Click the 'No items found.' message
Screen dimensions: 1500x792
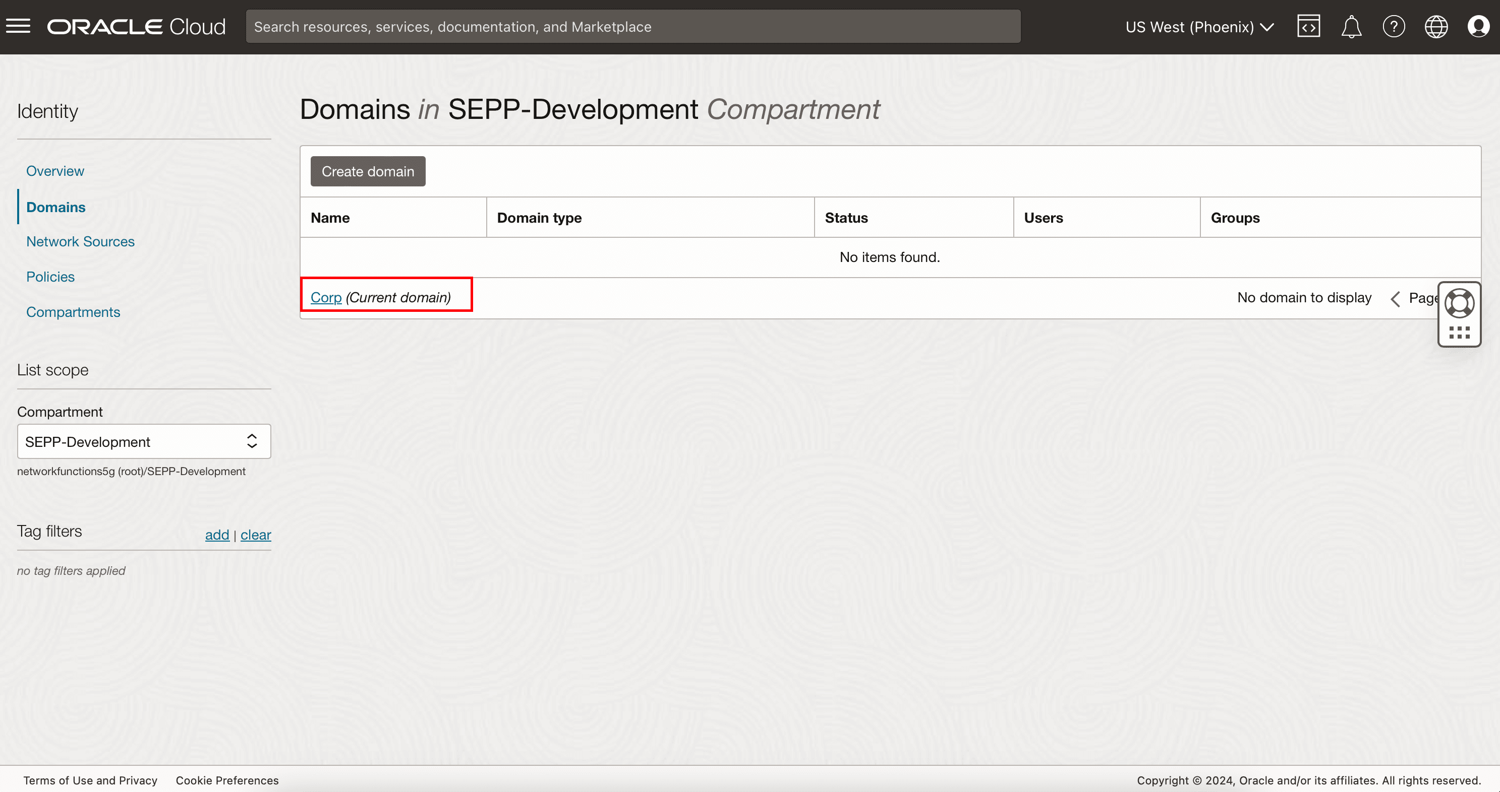890,257
